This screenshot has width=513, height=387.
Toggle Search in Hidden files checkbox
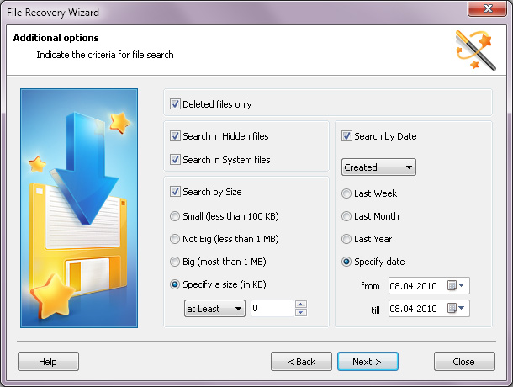click(175, 136)
